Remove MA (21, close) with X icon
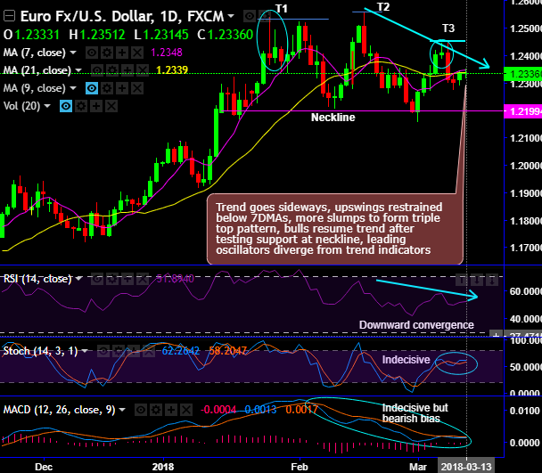 [x=143, y=70]
